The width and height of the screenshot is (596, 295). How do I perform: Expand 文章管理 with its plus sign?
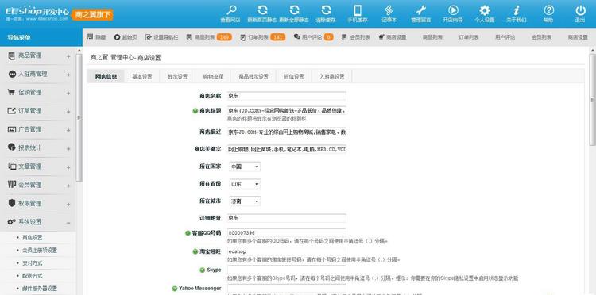[x=68, y=167]
